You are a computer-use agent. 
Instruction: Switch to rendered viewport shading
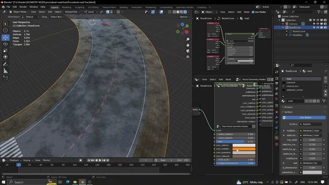pos(185,12)
